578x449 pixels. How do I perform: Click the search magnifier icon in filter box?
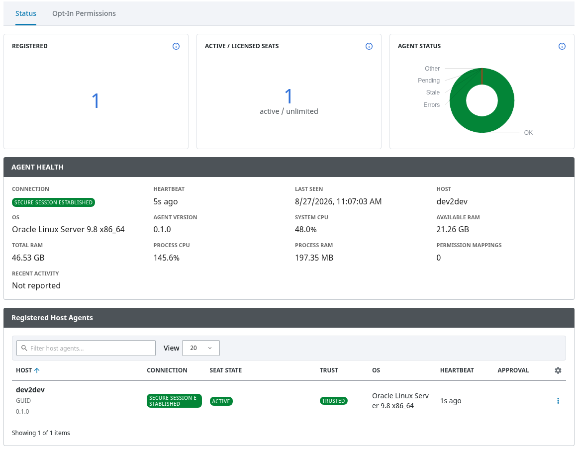(x=24, y=348)
